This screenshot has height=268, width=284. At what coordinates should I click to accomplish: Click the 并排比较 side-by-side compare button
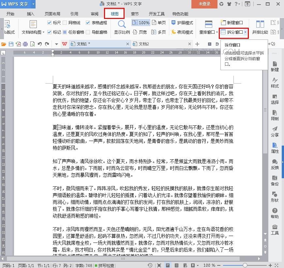click(260, 28)
